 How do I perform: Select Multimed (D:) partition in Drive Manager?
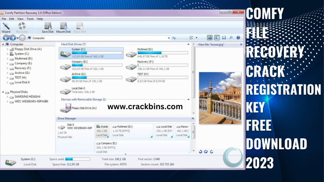pyautogui.click(x=132, y=131)
